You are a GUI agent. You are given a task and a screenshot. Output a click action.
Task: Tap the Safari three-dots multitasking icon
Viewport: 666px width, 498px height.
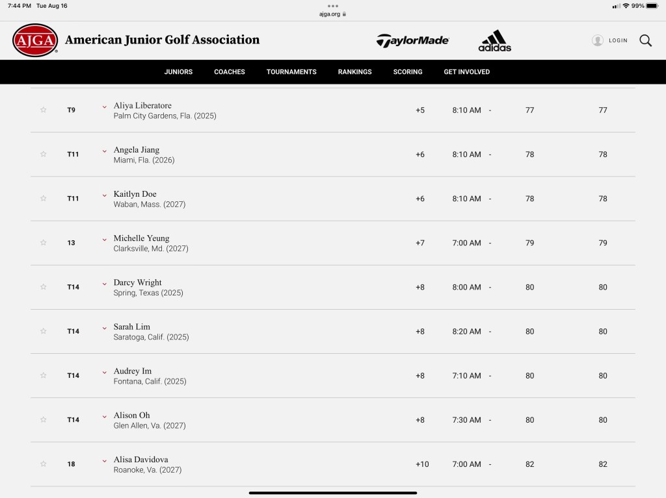pos(333,6)
